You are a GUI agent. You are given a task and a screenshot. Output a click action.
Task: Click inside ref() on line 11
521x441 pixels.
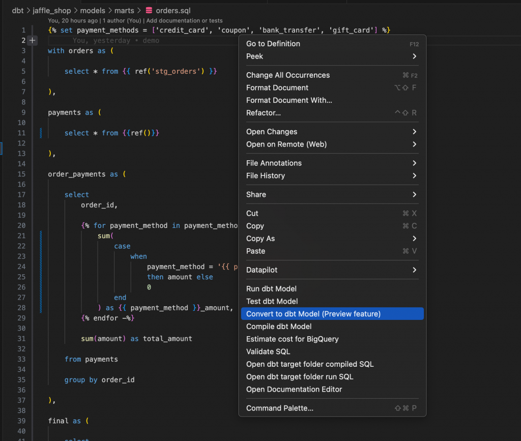[147, 133]
